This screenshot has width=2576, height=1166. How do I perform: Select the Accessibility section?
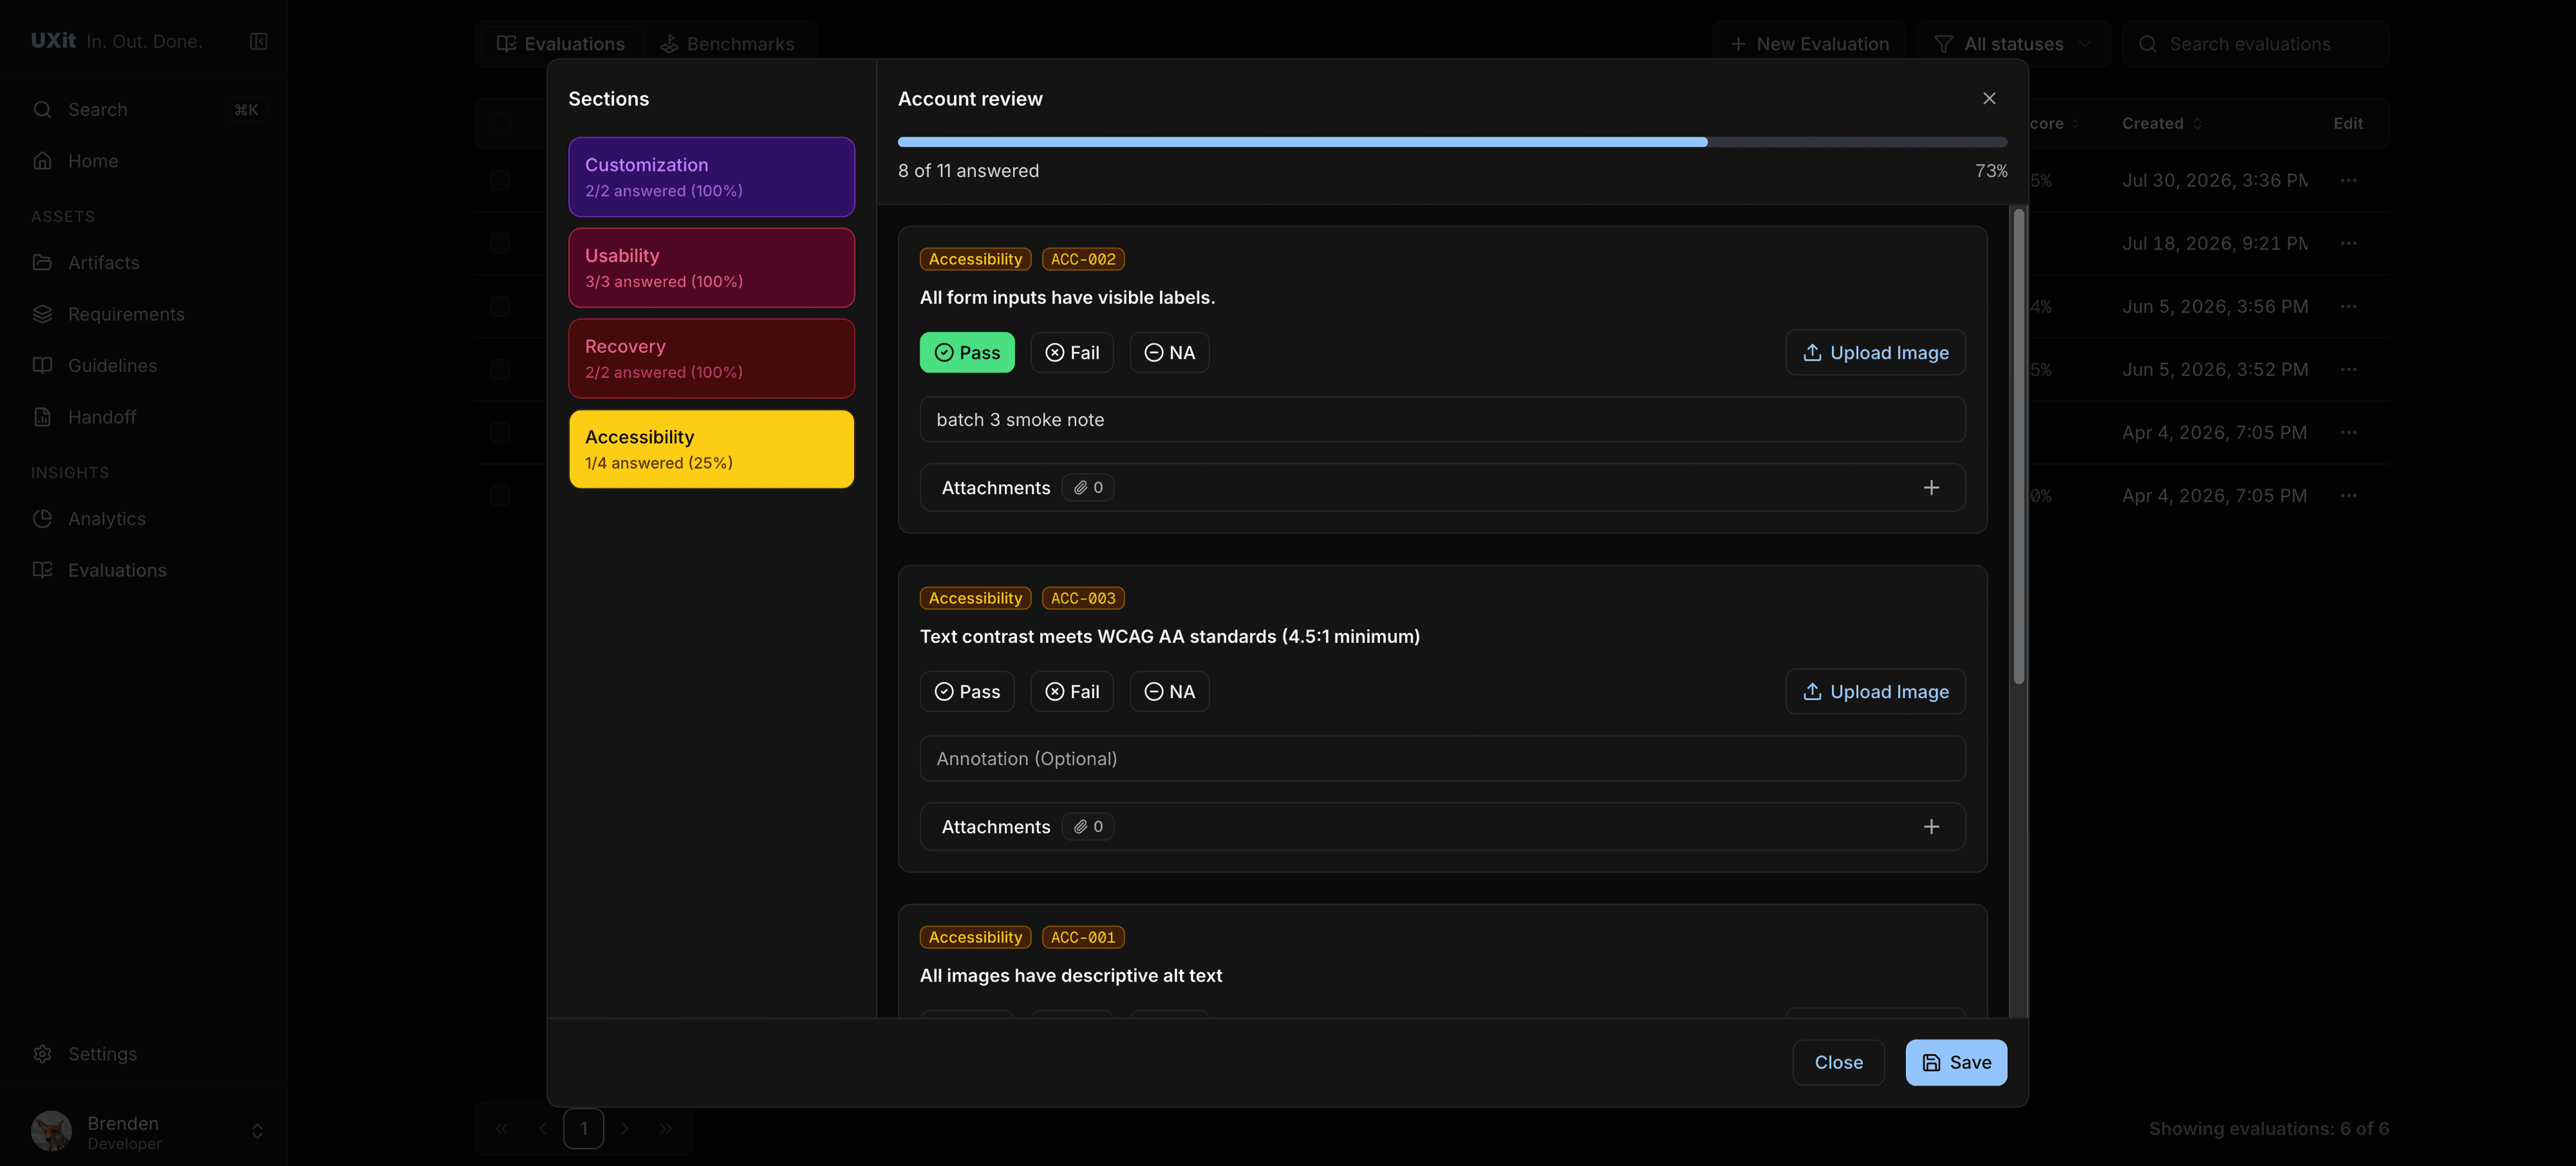(x=711, y=450)
